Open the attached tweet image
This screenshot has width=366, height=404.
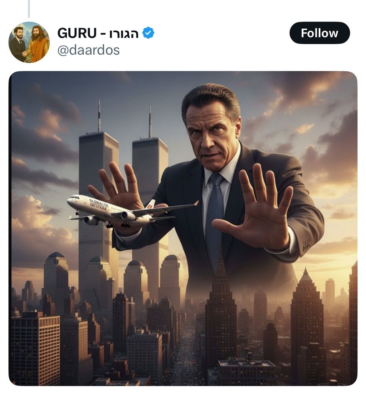(183, 228)
